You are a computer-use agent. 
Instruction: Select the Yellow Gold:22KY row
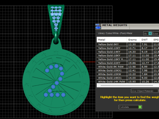(x=128, y=63)
